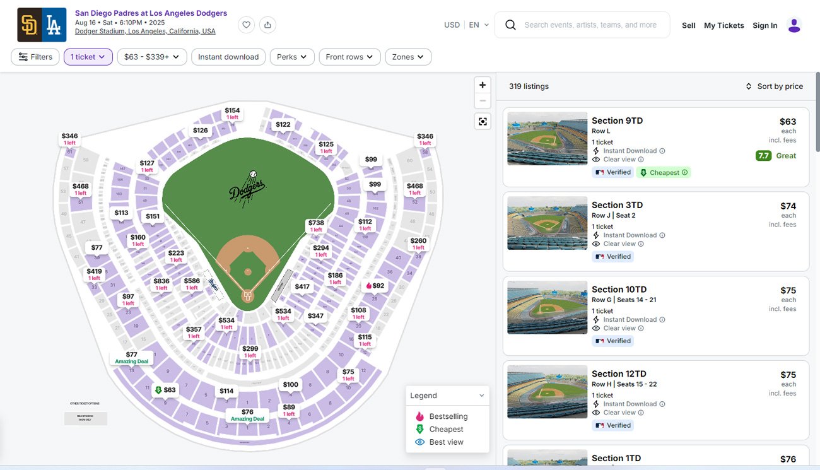
Task: Select the $76 Amazing Deal map pin
Action: coord(247,415)
